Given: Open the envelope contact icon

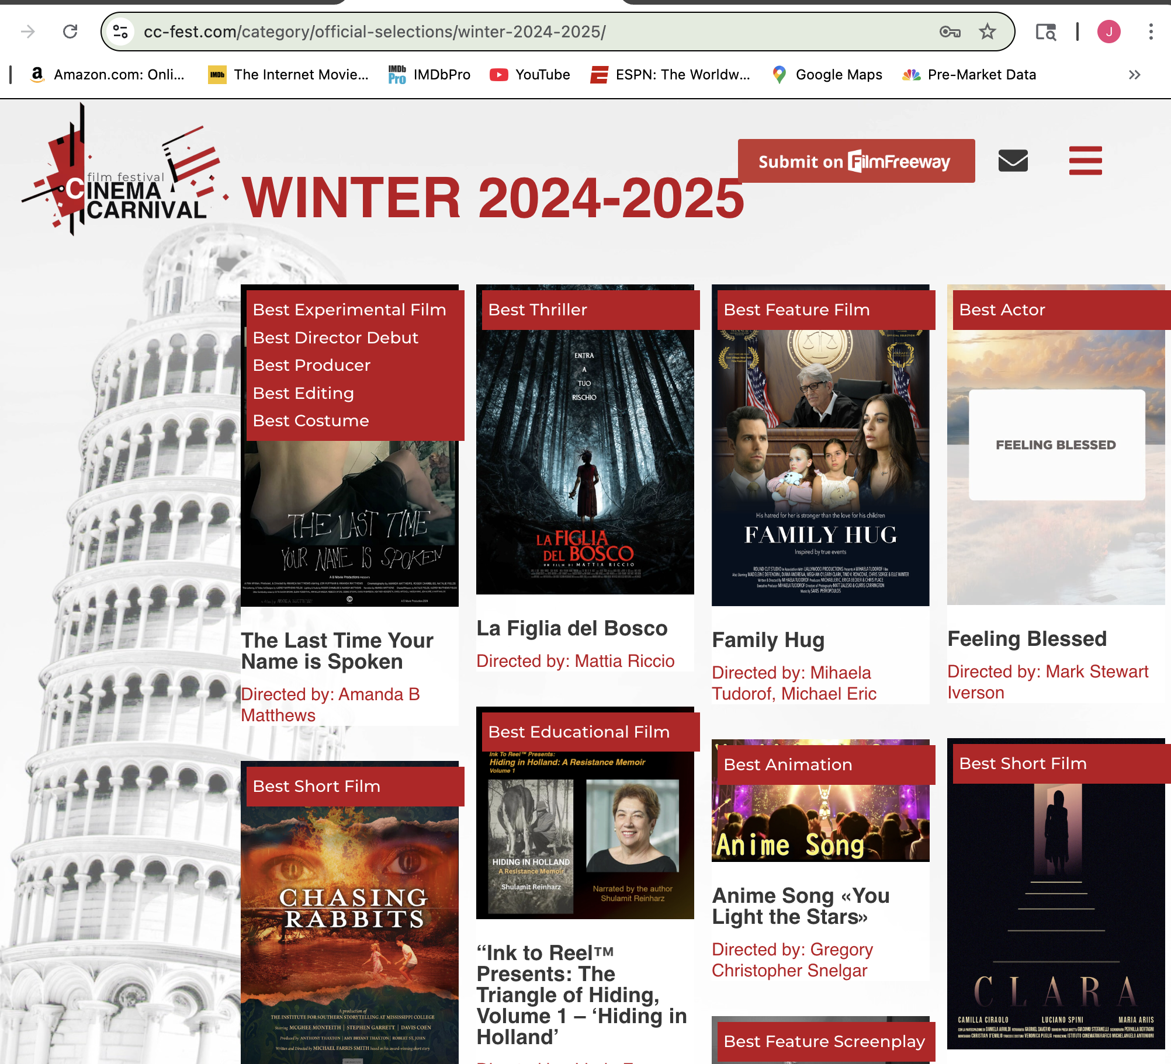Looking at the screenshot, I should coord(1013,161).
